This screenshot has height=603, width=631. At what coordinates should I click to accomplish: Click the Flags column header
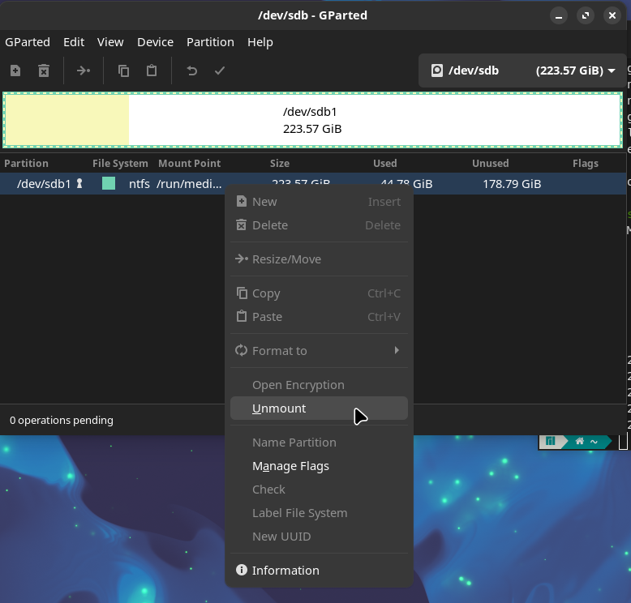tap(585, 164)
